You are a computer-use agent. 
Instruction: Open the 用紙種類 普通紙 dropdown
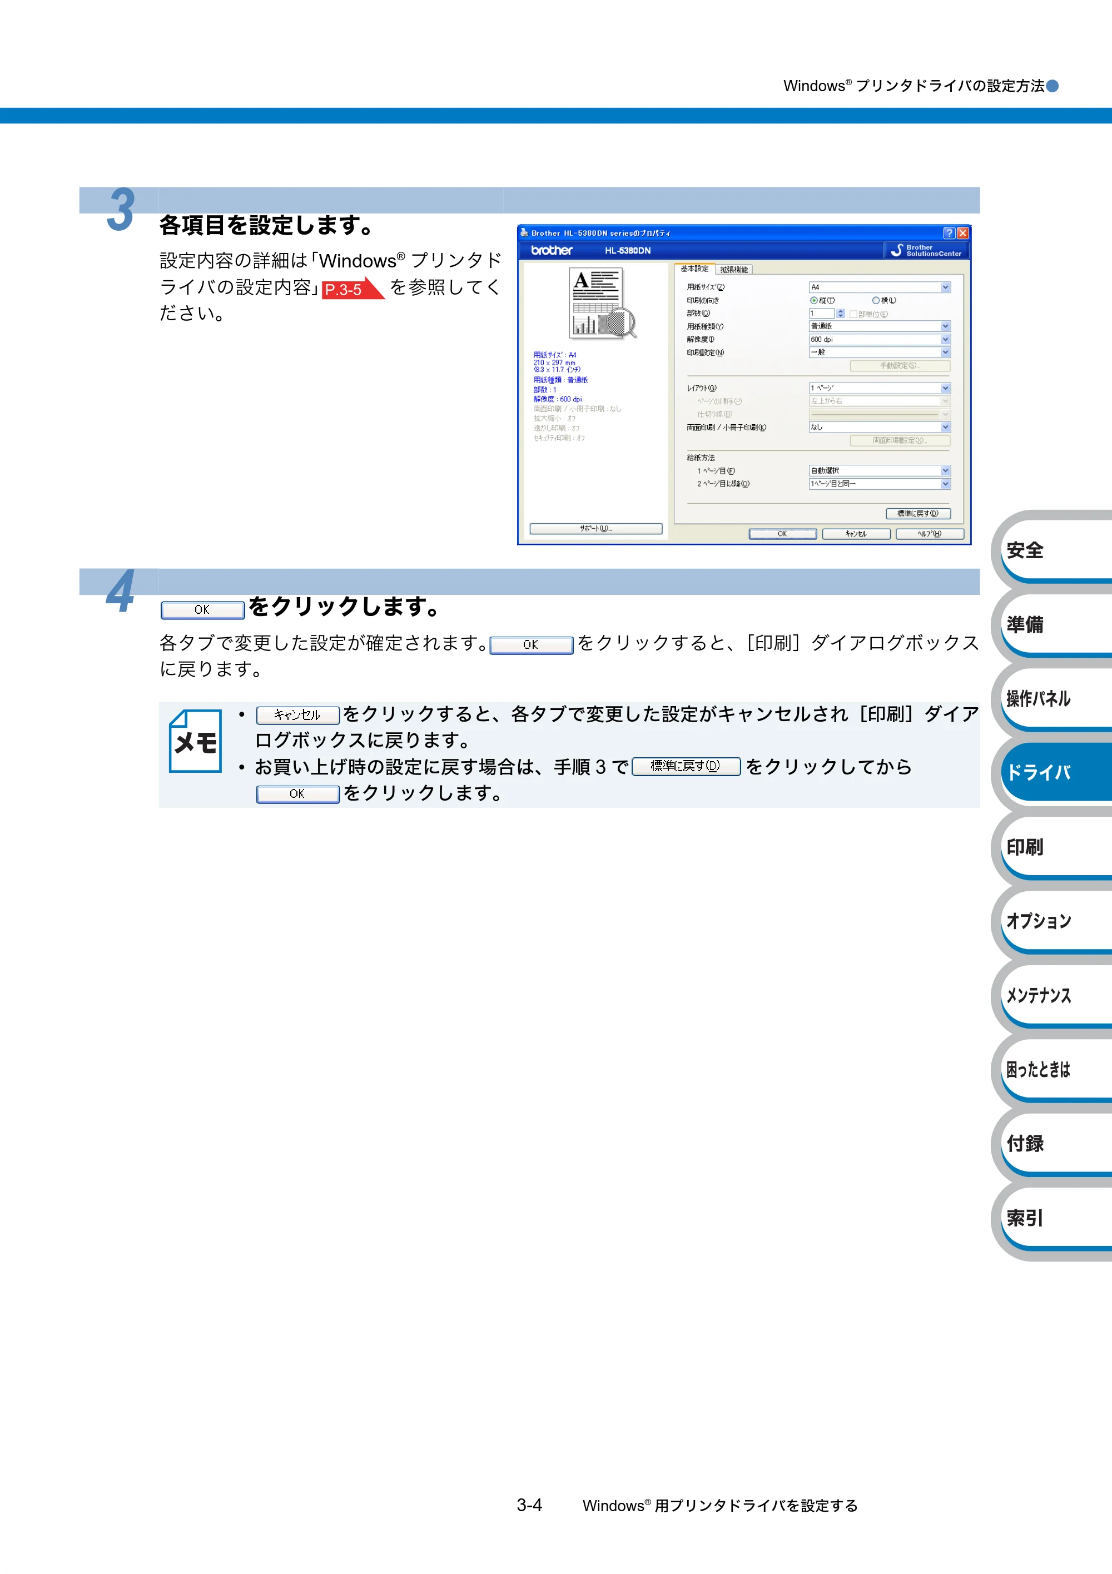880,326
